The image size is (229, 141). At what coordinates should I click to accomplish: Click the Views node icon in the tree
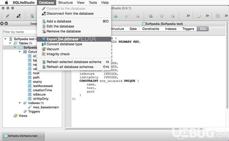(x=15, y=116)
